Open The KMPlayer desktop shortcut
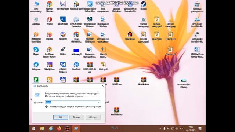This screenshot has height=132, width=235. tap(63, 4)
